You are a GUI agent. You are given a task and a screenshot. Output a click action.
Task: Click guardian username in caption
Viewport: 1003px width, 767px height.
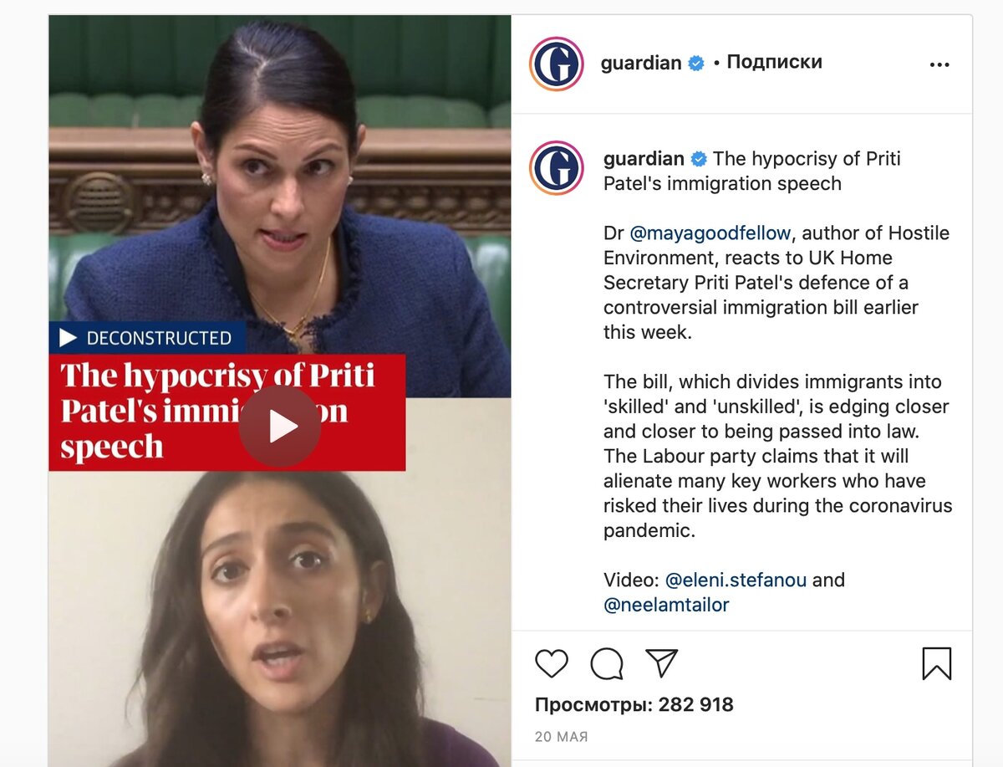[644, 158]
